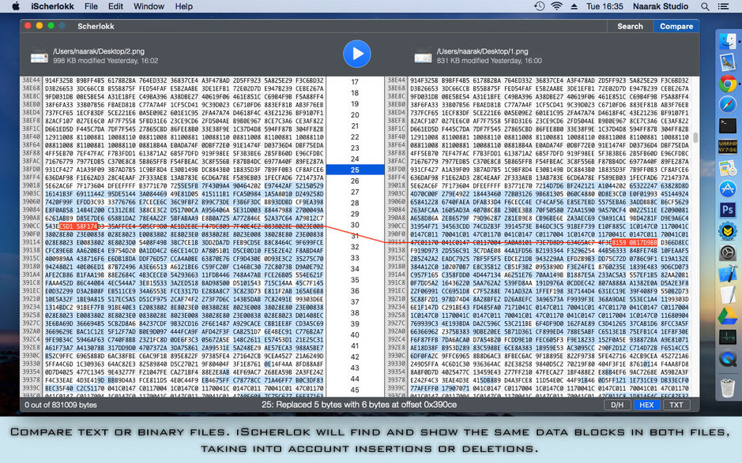Switch to TXT view mode

(676, 405)
